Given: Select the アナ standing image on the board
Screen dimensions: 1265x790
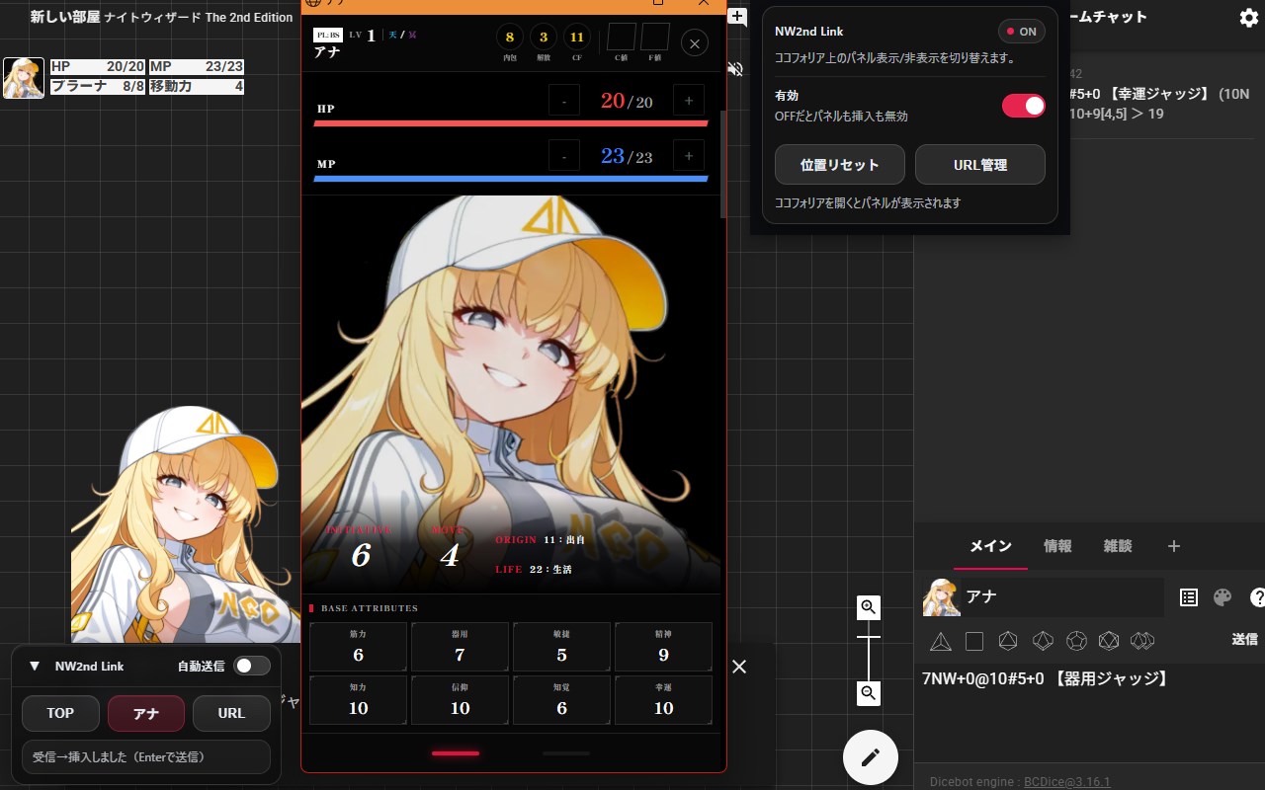Looking at the screenshot, I should [186, 523].
